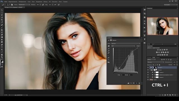This screenshot has height=101, width=179.
Task: Open the Help menu
Action: [65, 2]
